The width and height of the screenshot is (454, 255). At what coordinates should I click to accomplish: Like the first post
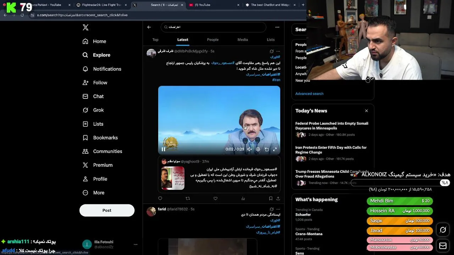[x=215, y=198]
